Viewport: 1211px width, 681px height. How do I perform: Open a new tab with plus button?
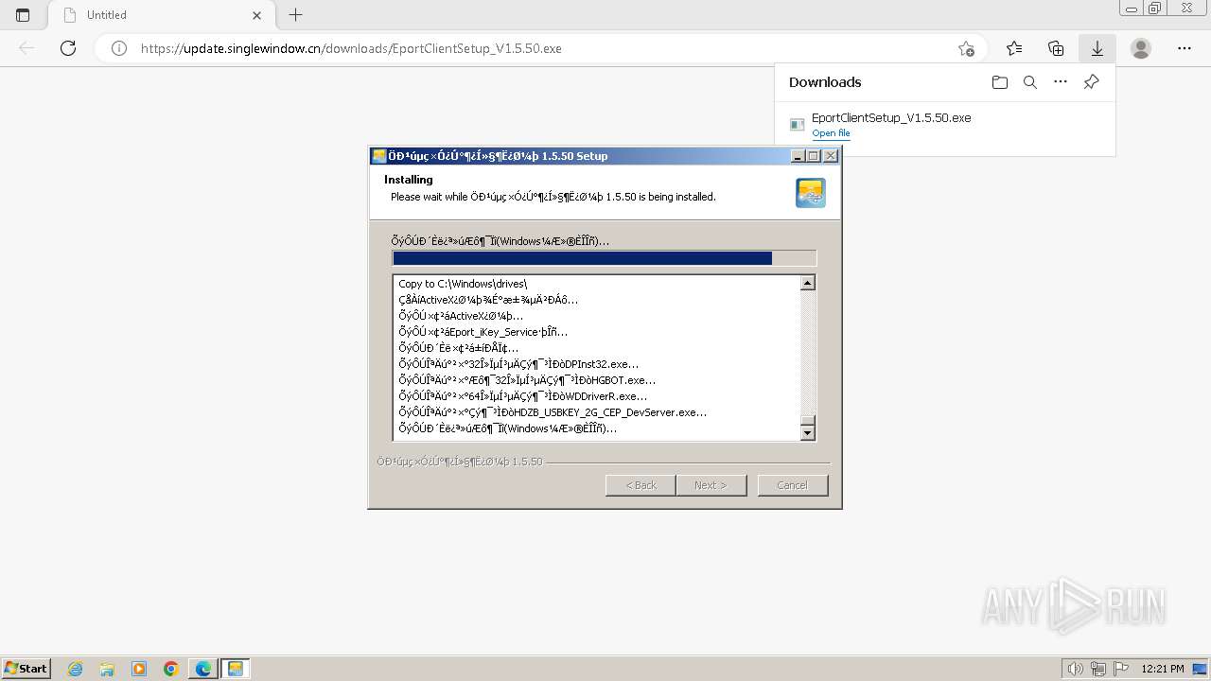(x=296, y=15)
